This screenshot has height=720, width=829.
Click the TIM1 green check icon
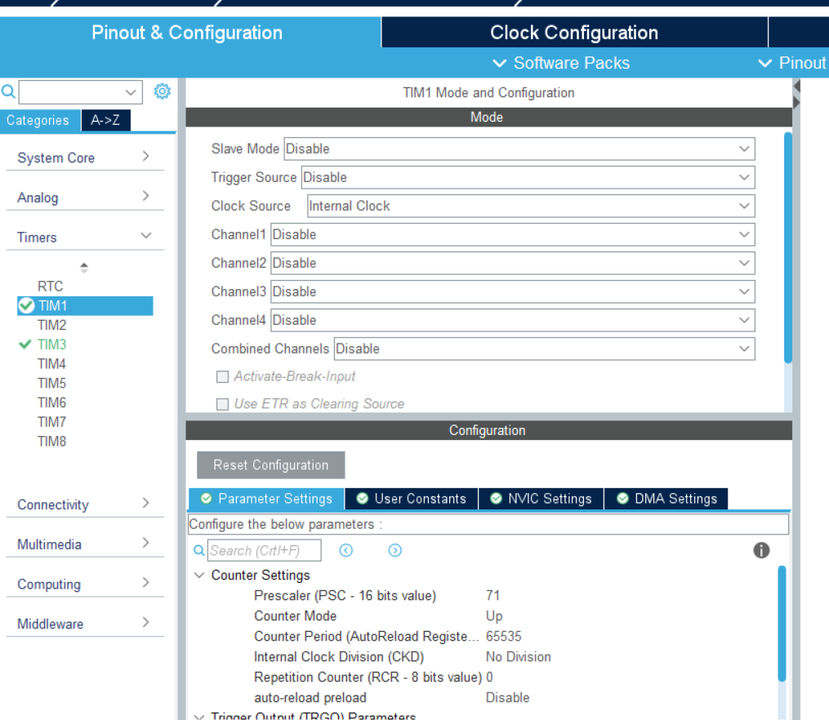coord(26,305)
